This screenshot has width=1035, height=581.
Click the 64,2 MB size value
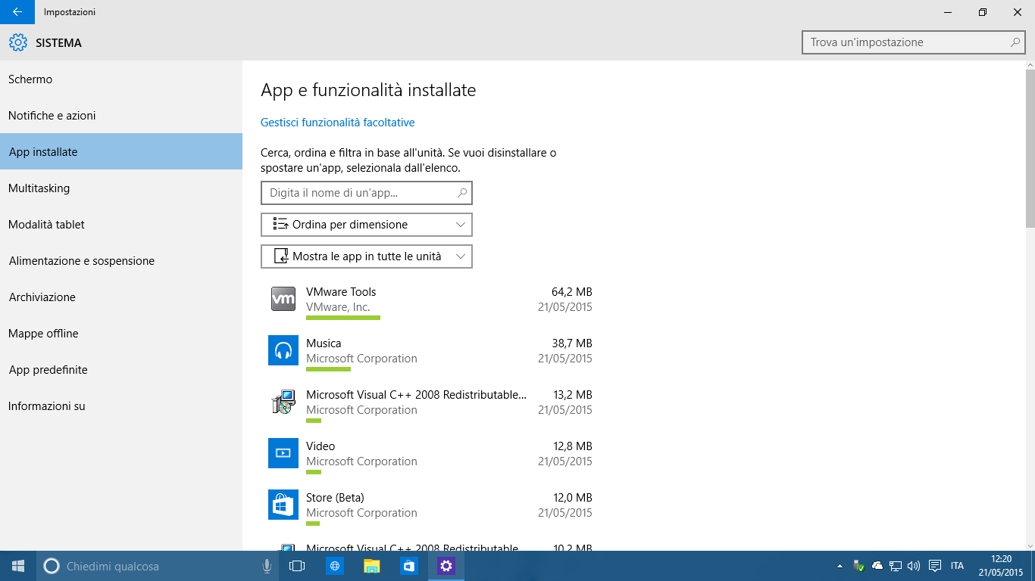pos(572,292)
